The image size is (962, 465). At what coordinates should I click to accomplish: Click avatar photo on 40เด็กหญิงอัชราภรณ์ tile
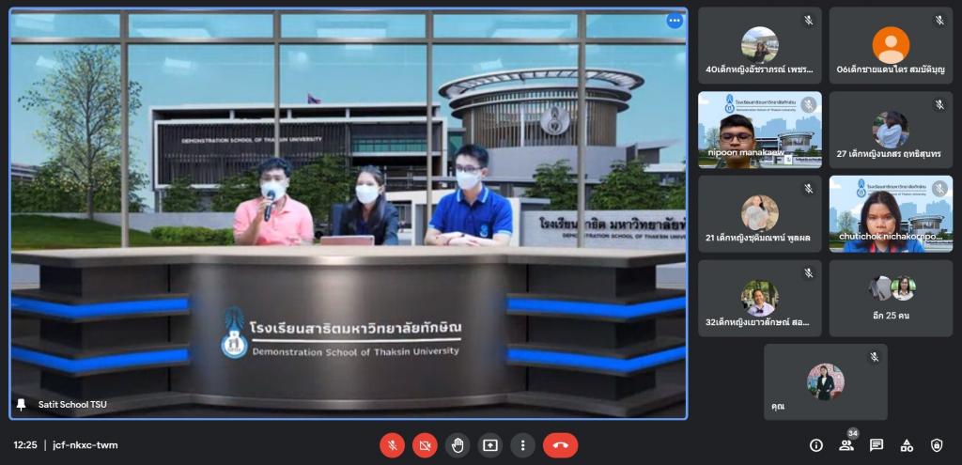759,45
